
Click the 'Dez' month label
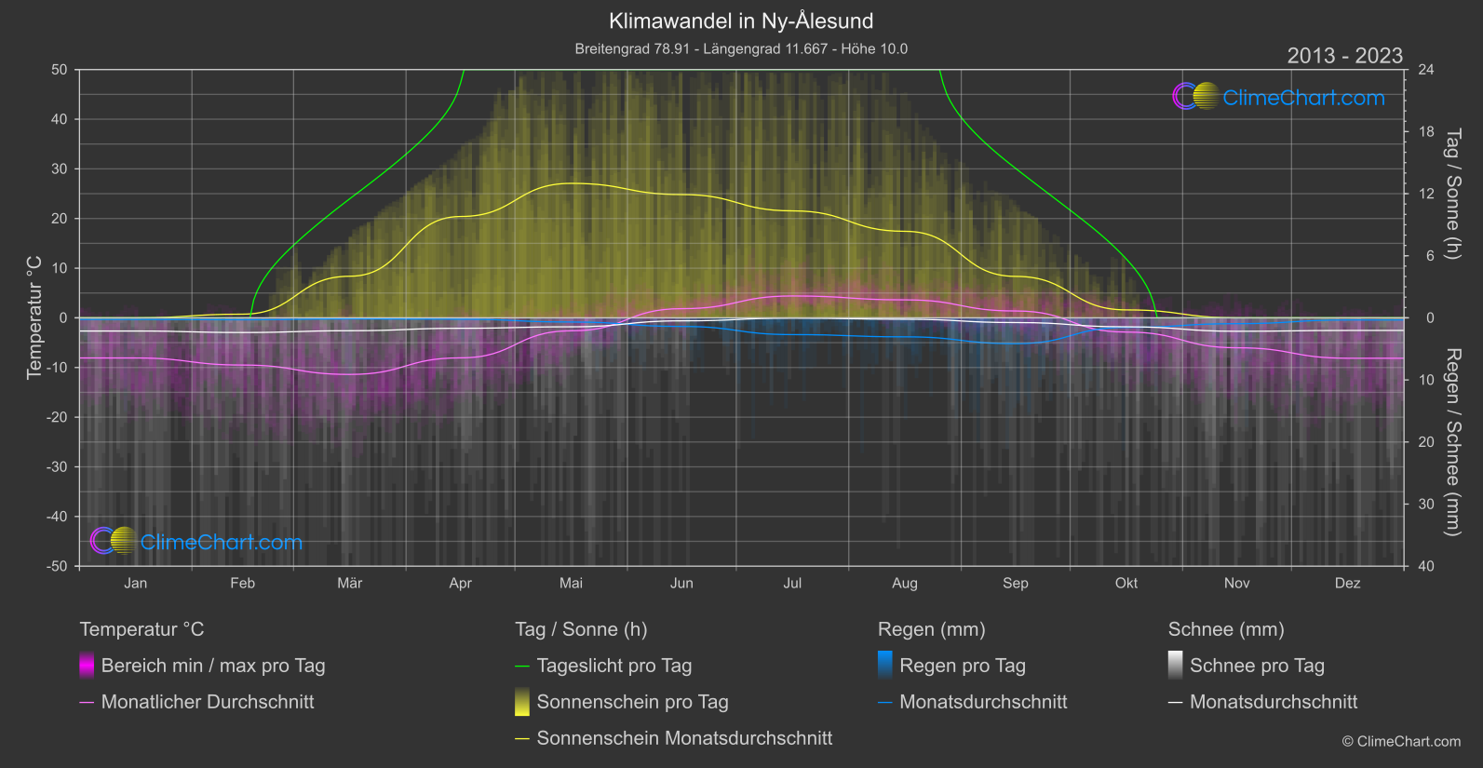click(1348, 583)
